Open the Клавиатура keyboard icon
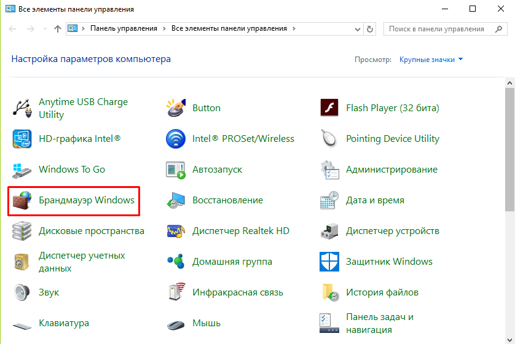This screenshot has width=515, height=344. coord(22,326)
